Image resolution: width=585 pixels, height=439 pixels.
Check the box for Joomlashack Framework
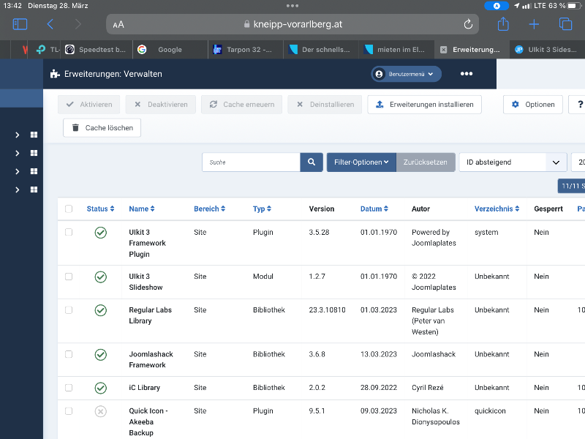(x=69, y=354)
